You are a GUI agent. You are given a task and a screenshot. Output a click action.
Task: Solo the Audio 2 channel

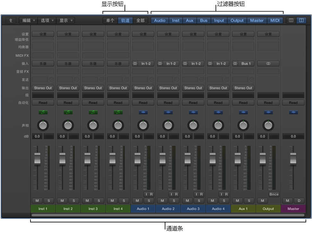point(174,201)
